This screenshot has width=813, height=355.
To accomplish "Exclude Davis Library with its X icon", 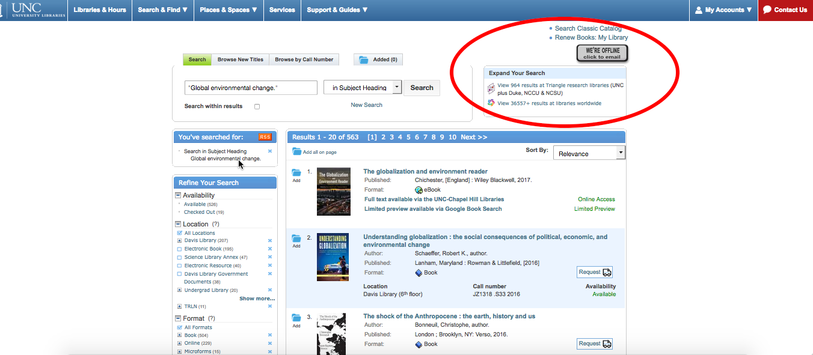I will tap(270, 240).
